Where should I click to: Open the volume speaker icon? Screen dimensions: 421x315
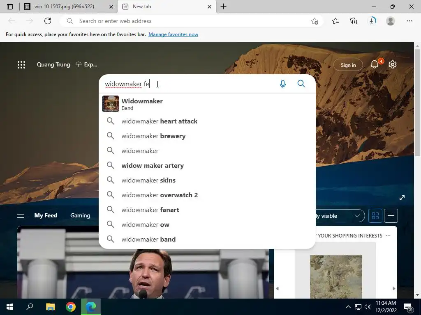coord(368,307)
